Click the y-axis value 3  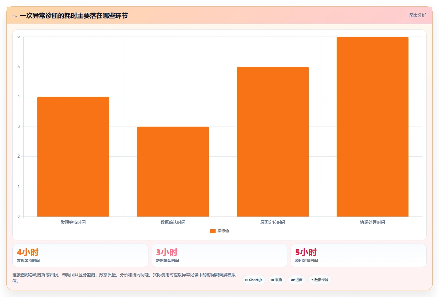pos(18,127)
